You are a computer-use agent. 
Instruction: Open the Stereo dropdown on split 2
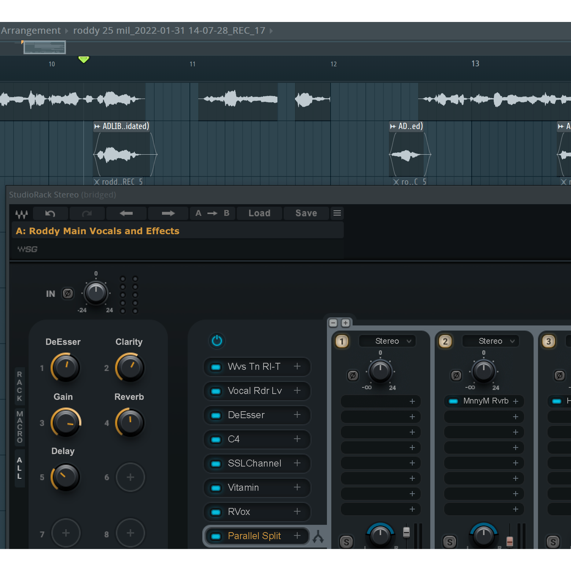[491, 341]
